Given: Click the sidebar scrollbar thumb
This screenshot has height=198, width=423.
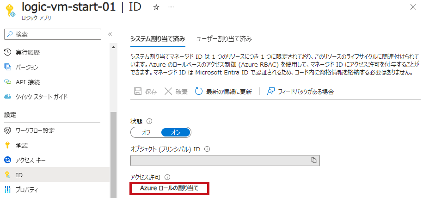Looking at the screenshot, I should [x=113, y=155].
